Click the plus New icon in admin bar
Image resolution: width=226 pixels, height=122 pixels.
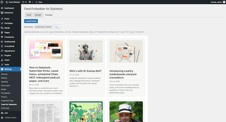coord(36,2)
